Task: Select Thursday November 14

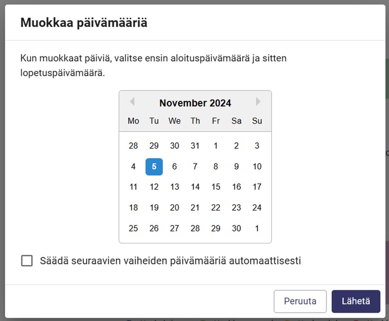Action: (195, 187)
